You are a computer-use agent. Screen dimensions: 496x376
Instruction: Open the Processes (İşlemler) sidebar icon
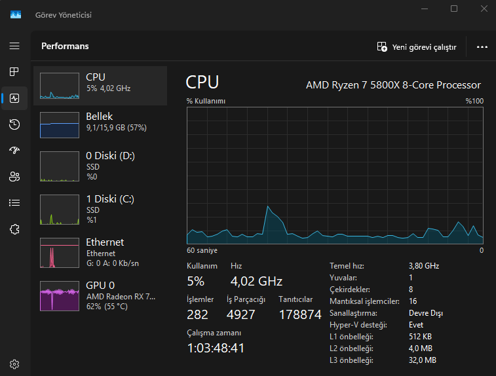(x=14, y=71)
